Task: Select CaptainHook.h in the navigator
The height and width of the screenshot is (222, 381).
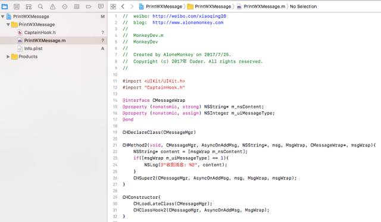Action: (54, 33)
